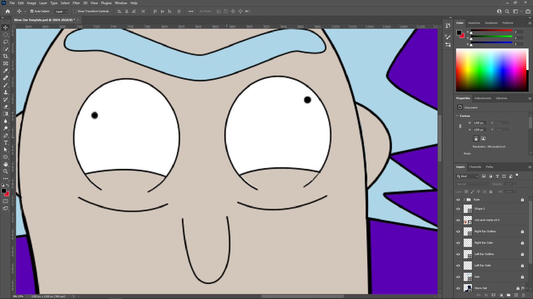
Task: Select the Ellipse shape tool
Action: (x=6, y=157)
